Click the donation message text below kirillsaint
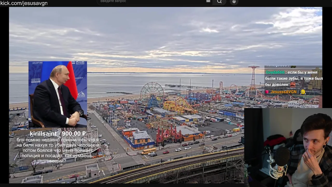Image resolution: width=332 pixels, height=187 pixels. tap(58, 150)
